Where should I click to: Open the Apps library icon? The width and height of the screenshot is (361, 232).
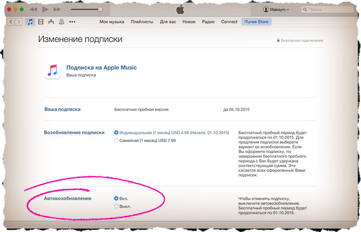(51, 22)
